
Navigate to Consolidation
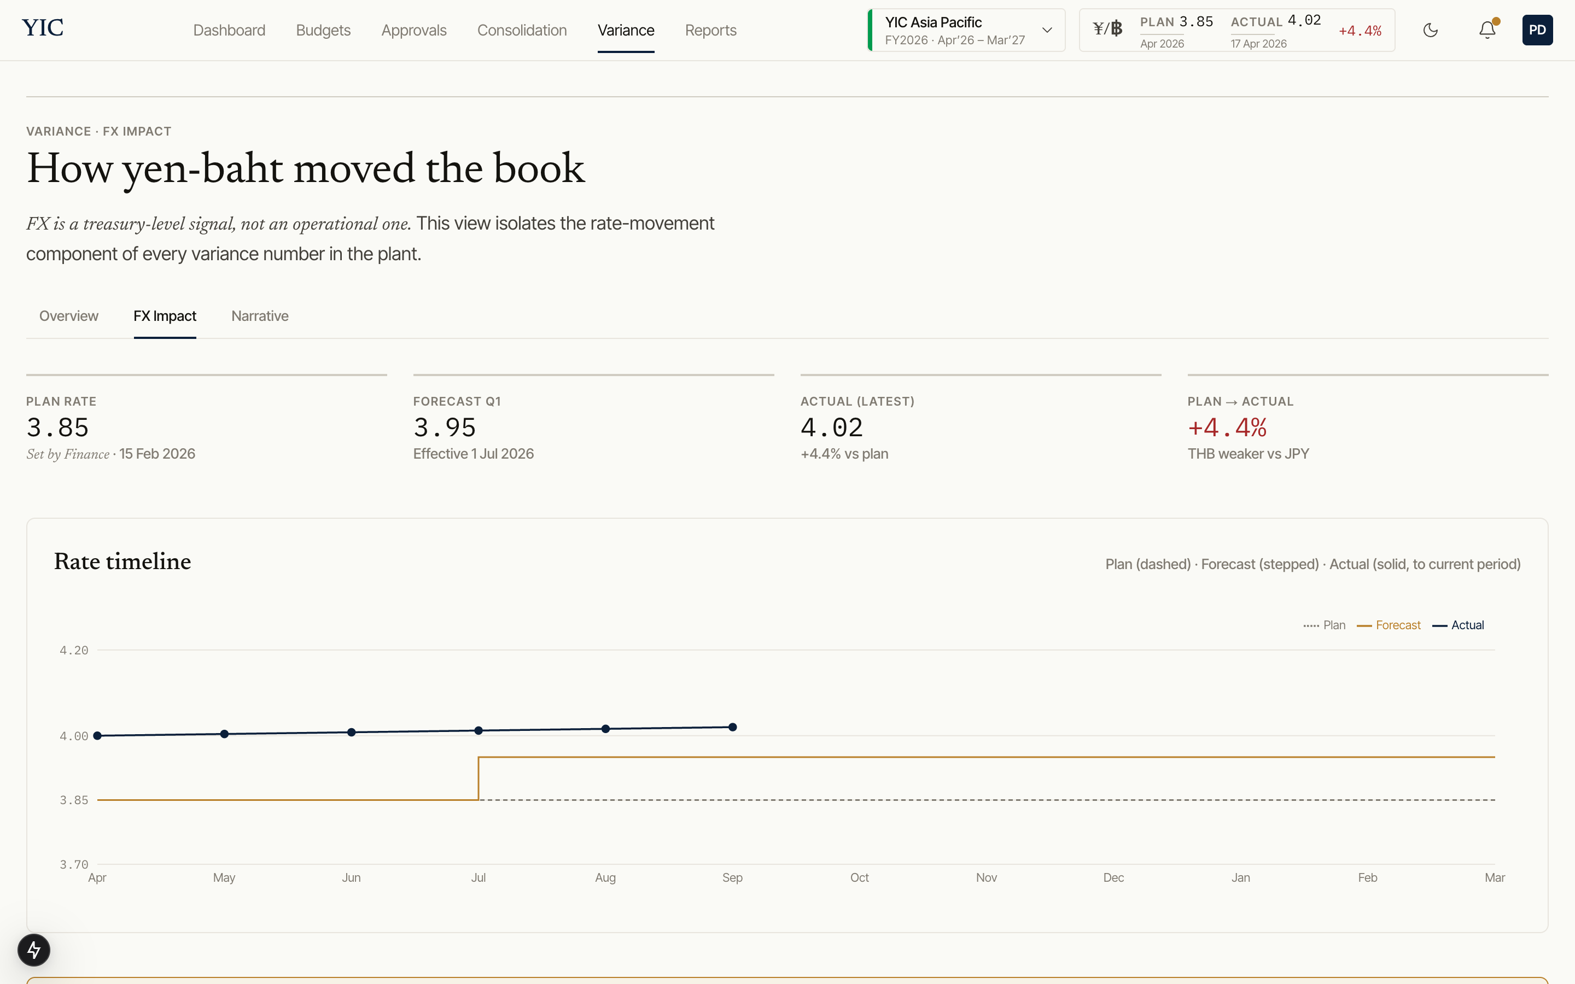point(521,31)
